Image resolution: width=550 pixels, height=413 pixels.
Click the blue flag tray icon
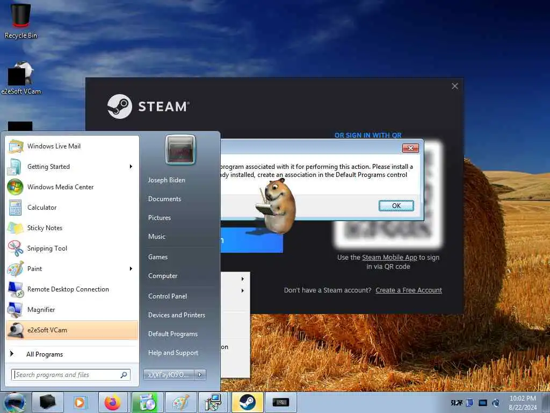[x=470, y=403]
